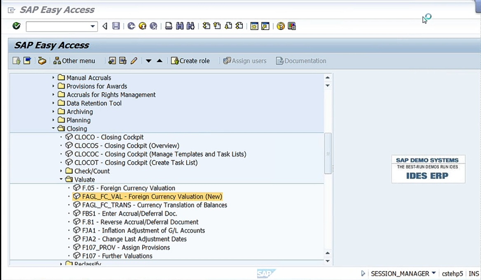This screenshot has width=481, height=280.
Task: Expand the Check/Count folder
Action: point(61,171)
